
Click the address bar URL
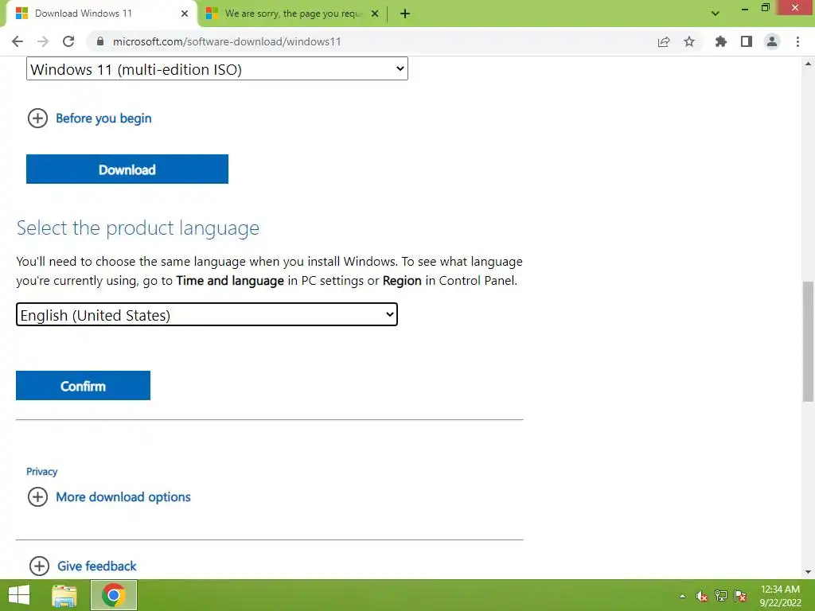click(x=227, y=41)
